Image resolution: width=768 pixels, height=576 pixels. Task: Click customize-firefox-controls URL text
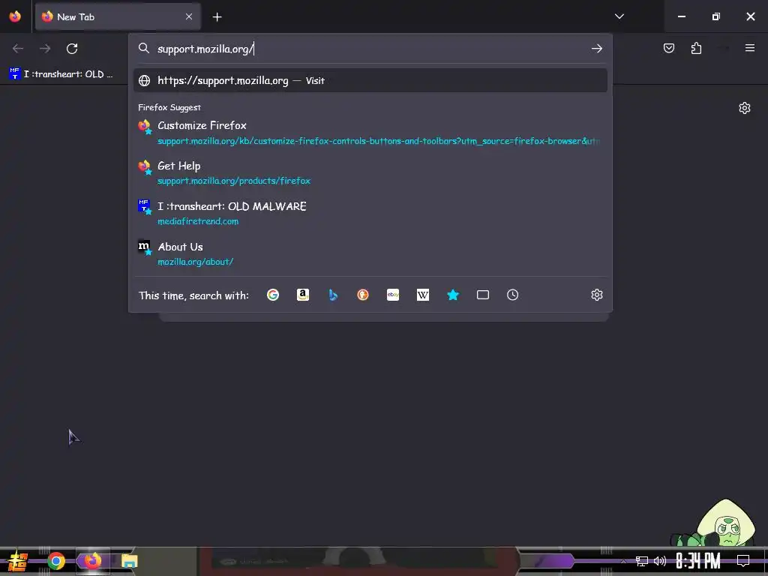pyautogui.click(x=378, y=141)
